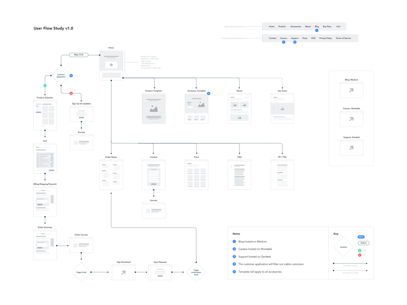Open the Product Template wireframe thumbnail

tap(154, 108)
